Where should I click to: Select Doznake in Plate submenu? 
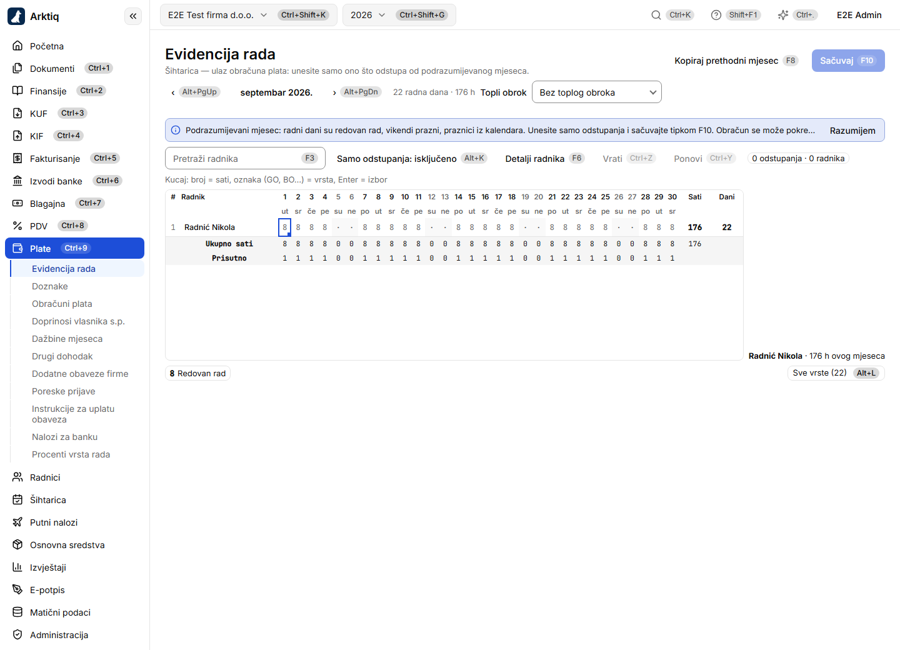50,286
